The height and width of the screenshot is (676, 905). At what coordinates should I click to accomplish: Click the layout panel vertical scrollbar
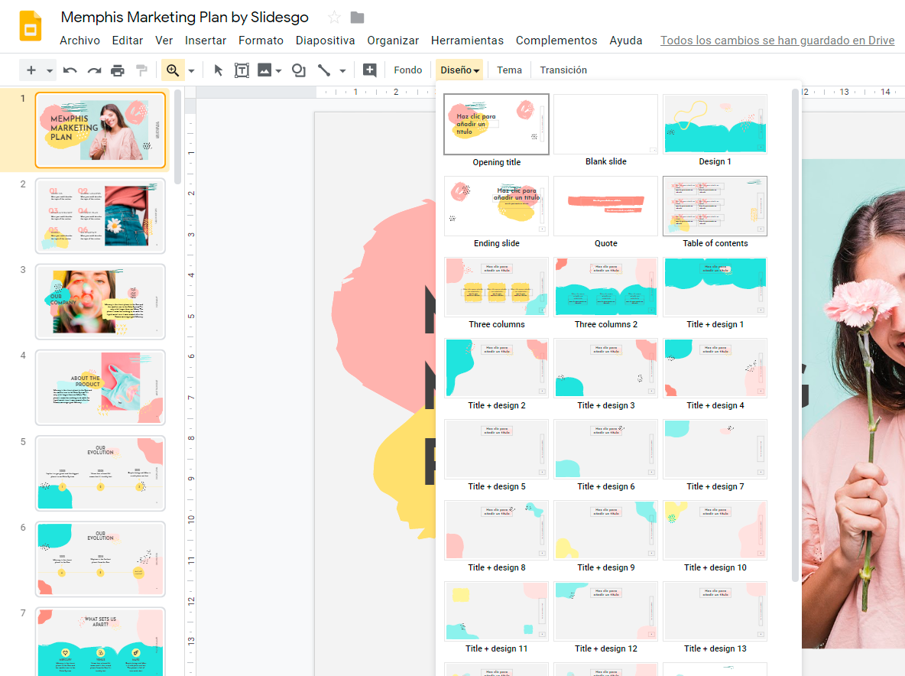tap(796, 335)
